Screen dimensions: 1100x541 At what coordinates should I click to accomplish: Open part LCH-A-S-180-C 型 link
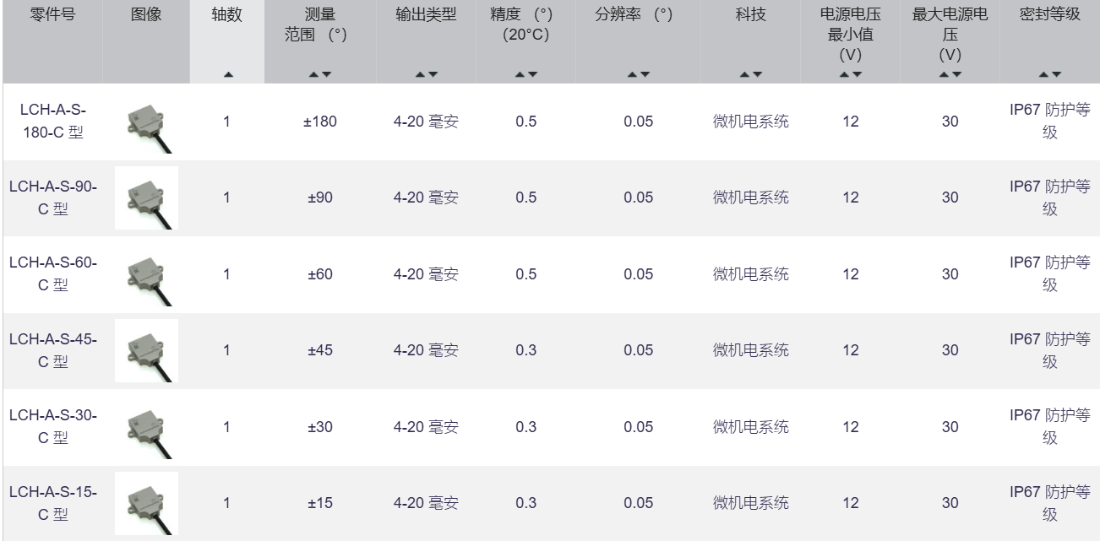tap(52, 122)
